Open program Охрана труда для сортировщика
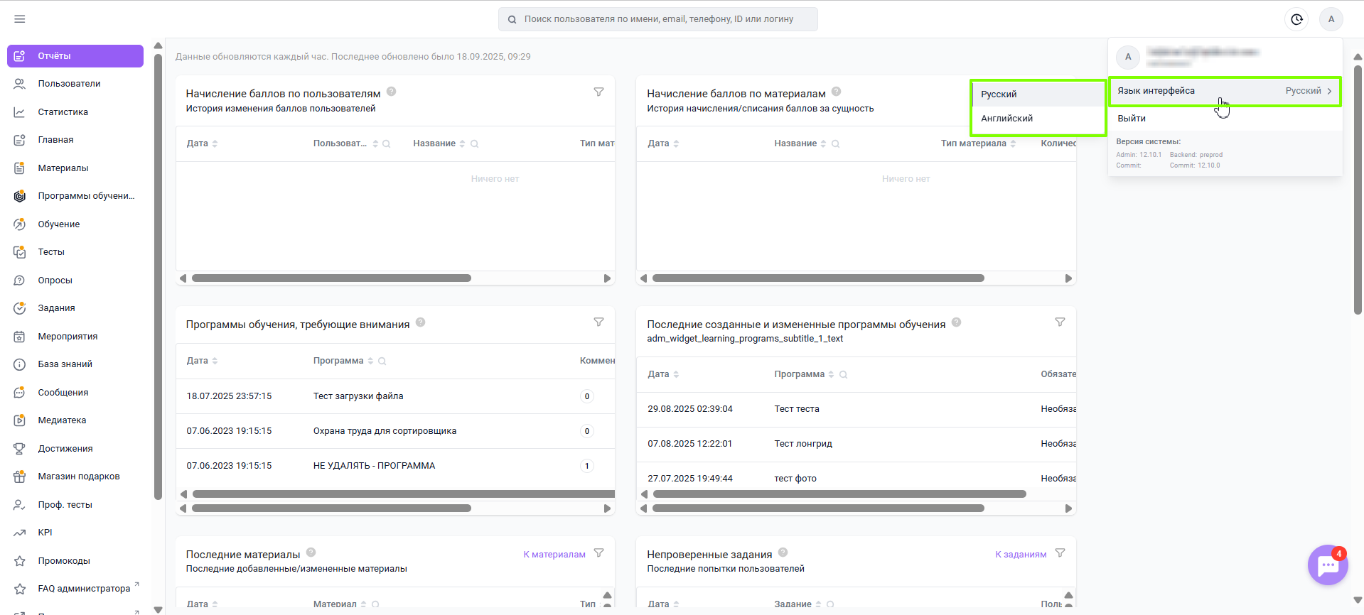The image size is (1364, 615). tap(385, 431)
